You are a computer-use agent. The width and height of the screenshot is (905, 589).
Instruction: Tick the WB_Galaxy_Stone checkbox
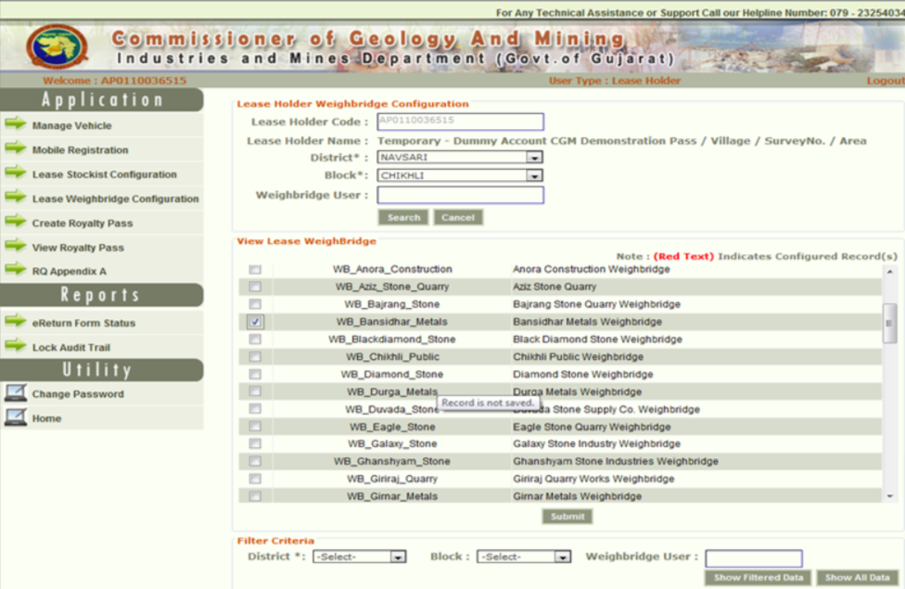(254, 443)
